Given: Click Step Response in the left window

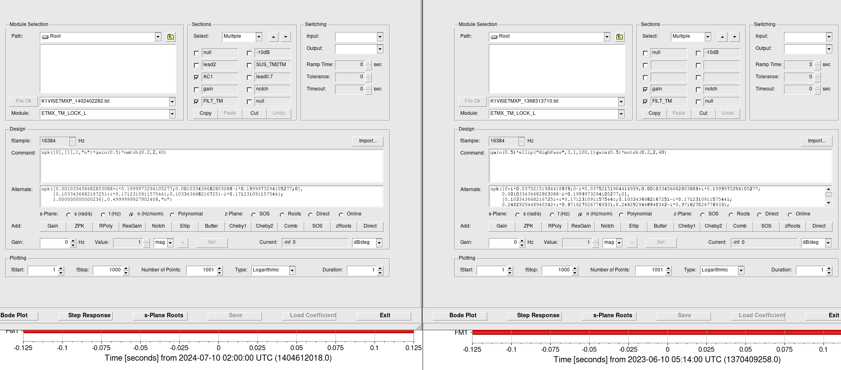Looking at the screenshot, I should coord(89,316).
